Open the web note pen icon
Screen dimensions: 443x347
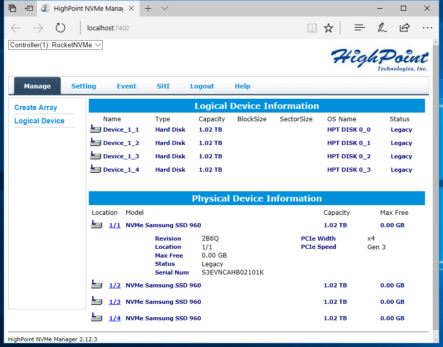(382, 28)
